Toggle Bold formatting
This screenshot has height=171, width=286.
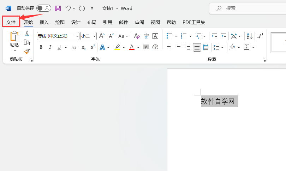click(41, 47)
